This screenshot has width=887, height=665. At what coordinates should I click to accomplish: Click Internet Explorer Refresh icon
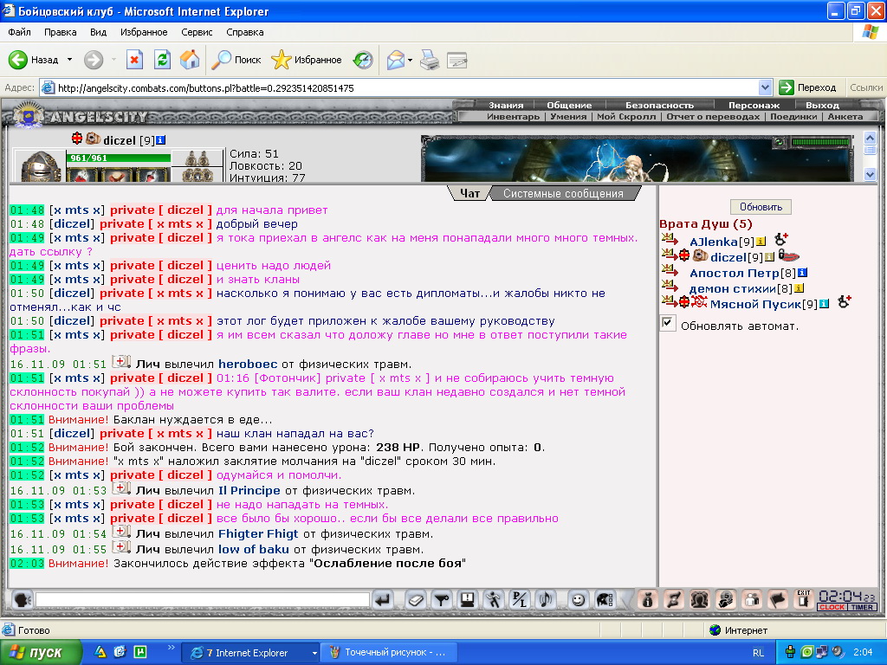tap(162, 60)
